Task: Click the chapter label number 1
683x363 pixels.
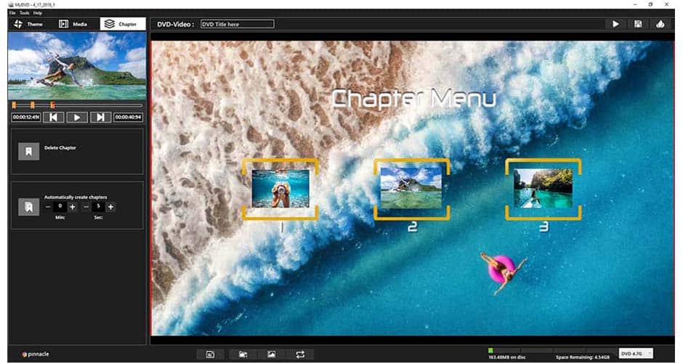Action: coord(282,227)
